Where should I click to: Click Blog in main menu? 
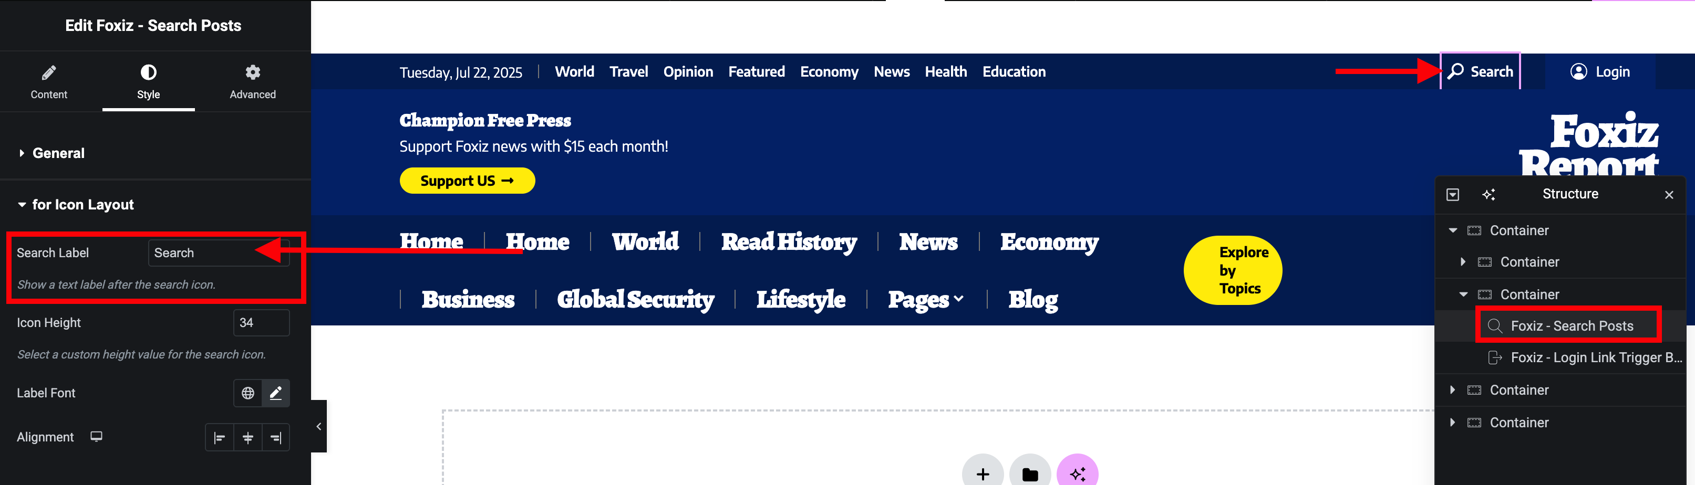[1033, 300]
